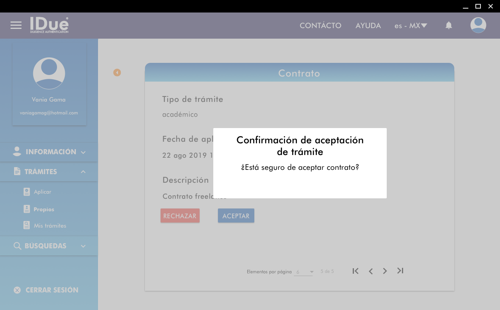
Task: Select Aplicar in the sidebar
Action: (42, 192)
